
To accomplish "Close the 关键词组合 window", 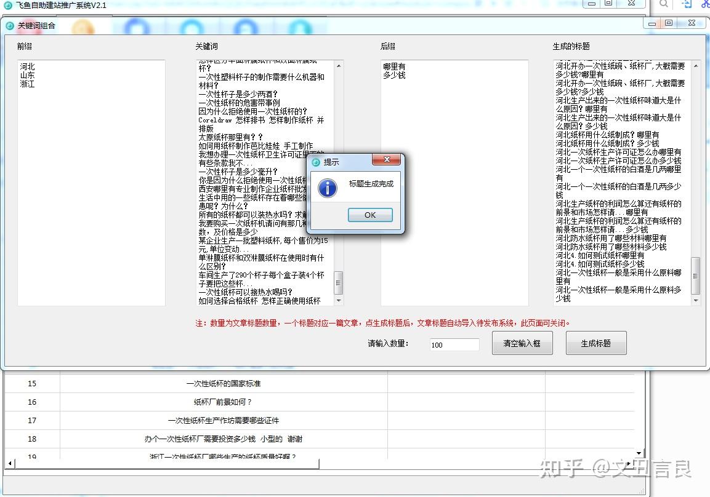I will click(692, 23).
